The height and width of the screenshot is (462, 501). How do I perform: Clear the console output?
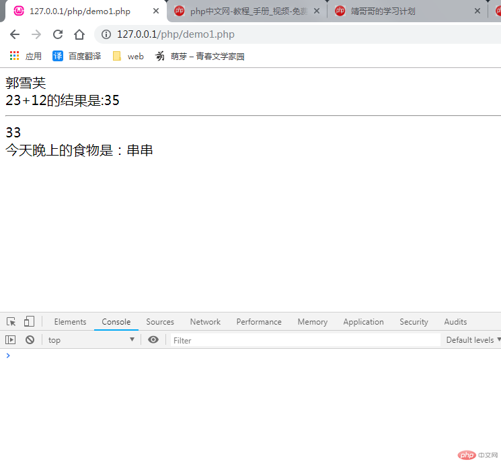pyautogui.click(x=30, y=340)
